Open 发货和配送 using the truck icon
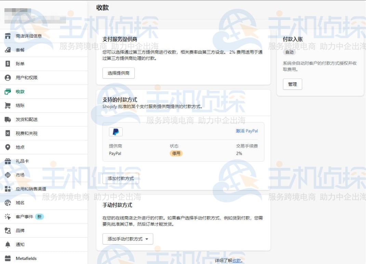The height and width of the screenshot is (264, 366). click(8, 119)
